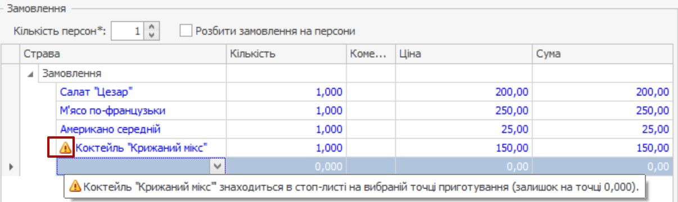Click the quantity cell of Салат "Цезар"
Viewport: 678px width, 202px height.
click(286, 92)
